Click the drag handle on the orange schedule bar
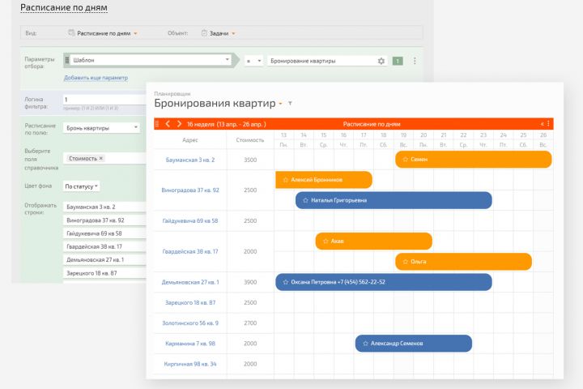583x389 pixels. (157, 123)
